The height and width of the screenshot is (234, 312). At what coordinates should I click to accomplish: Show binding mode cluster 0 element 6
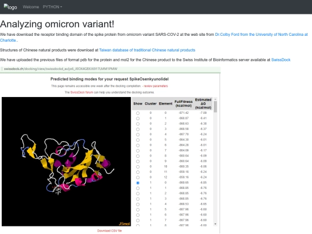138,145
